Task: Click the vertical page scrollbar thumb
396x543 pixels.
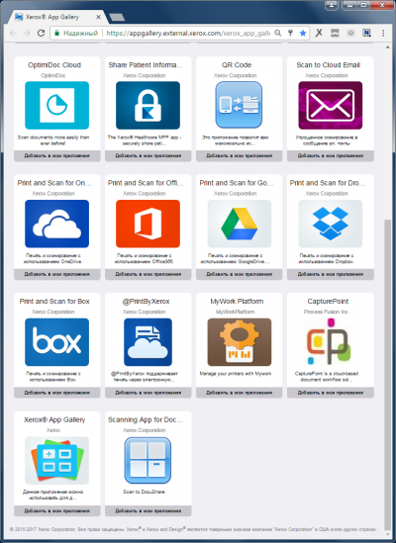Action: pos(387,372)
